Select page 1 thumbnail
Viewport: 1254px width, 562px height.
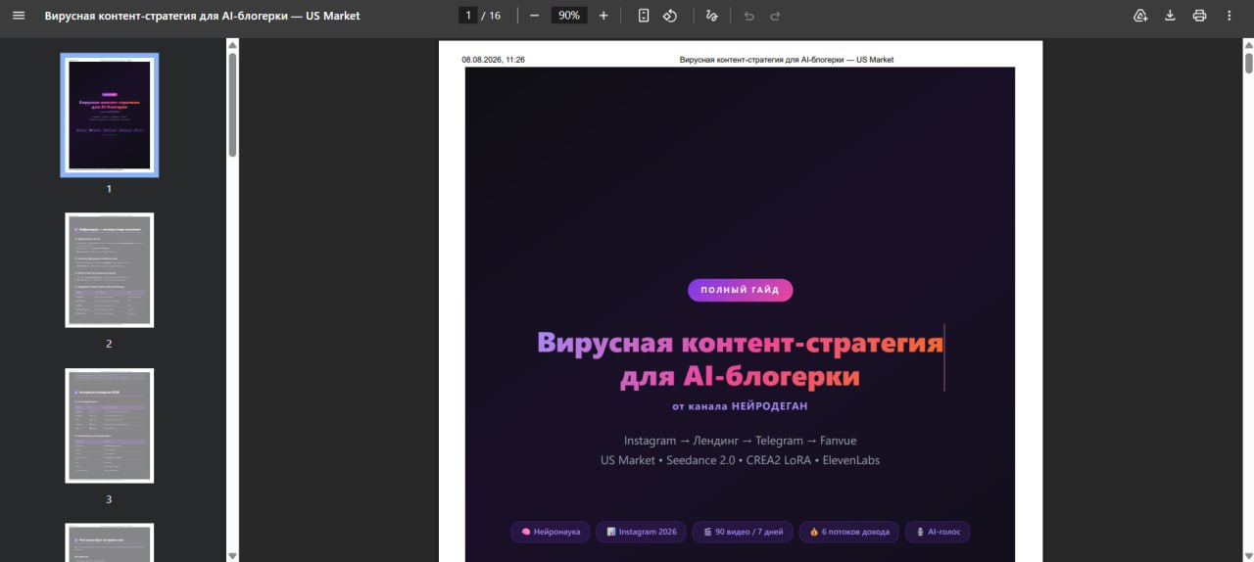pos(109,115)
